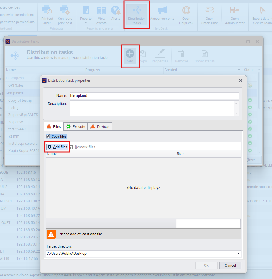
Task: Switch to the Devices tab
Action: [x=100, y=126]
